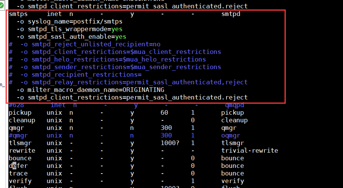Click commented smtpd_recipient_restrictions= line
Viewport: 343px width, 188px height.
click(75, 75)
